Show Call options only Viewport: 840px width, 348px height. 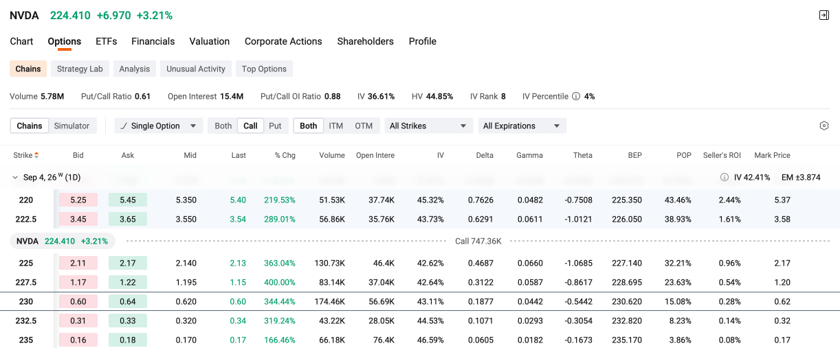coord(250,126)
